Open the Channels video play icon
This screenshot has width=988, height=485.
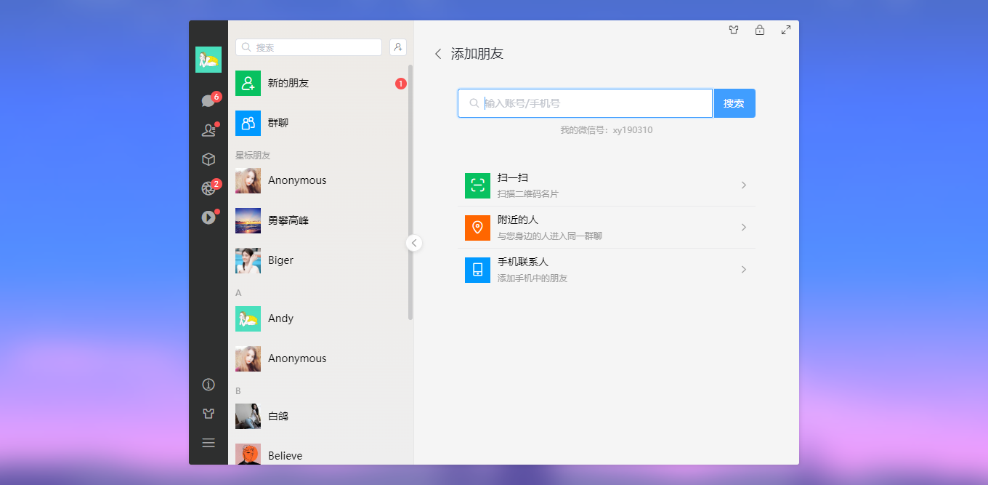tap(208, 215)
